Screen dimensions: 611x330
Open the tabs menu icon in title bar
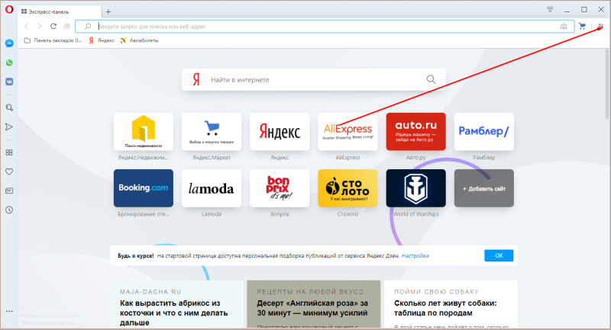(550, 9)
